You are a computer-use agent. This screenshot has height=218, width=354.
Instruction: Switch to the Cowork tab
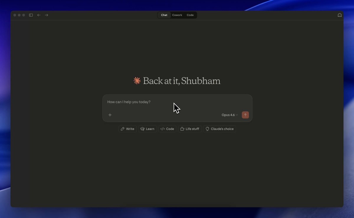[x=177, y=15]
